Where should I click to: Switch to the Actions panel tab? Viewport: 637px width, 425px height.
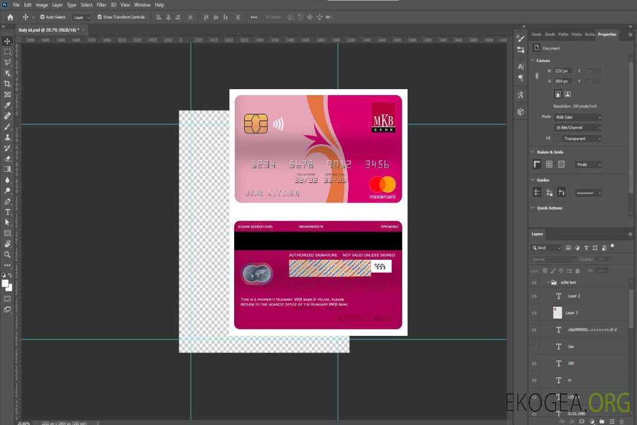[589, 35]
